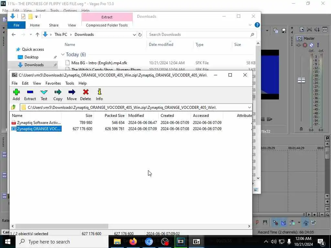Toggle Ignore Event Grouping in Vegas
Viewport: 331px width, 248px height.
[314, 222]
